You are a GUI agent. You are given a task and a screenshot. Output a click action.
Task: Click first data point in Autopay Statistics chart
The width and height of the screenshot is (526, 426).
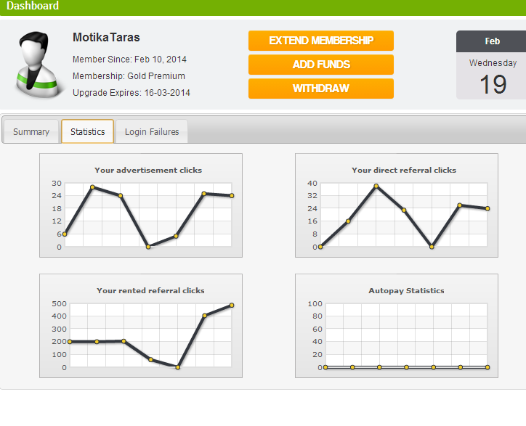pyautogui.click(x=325, y=367)
